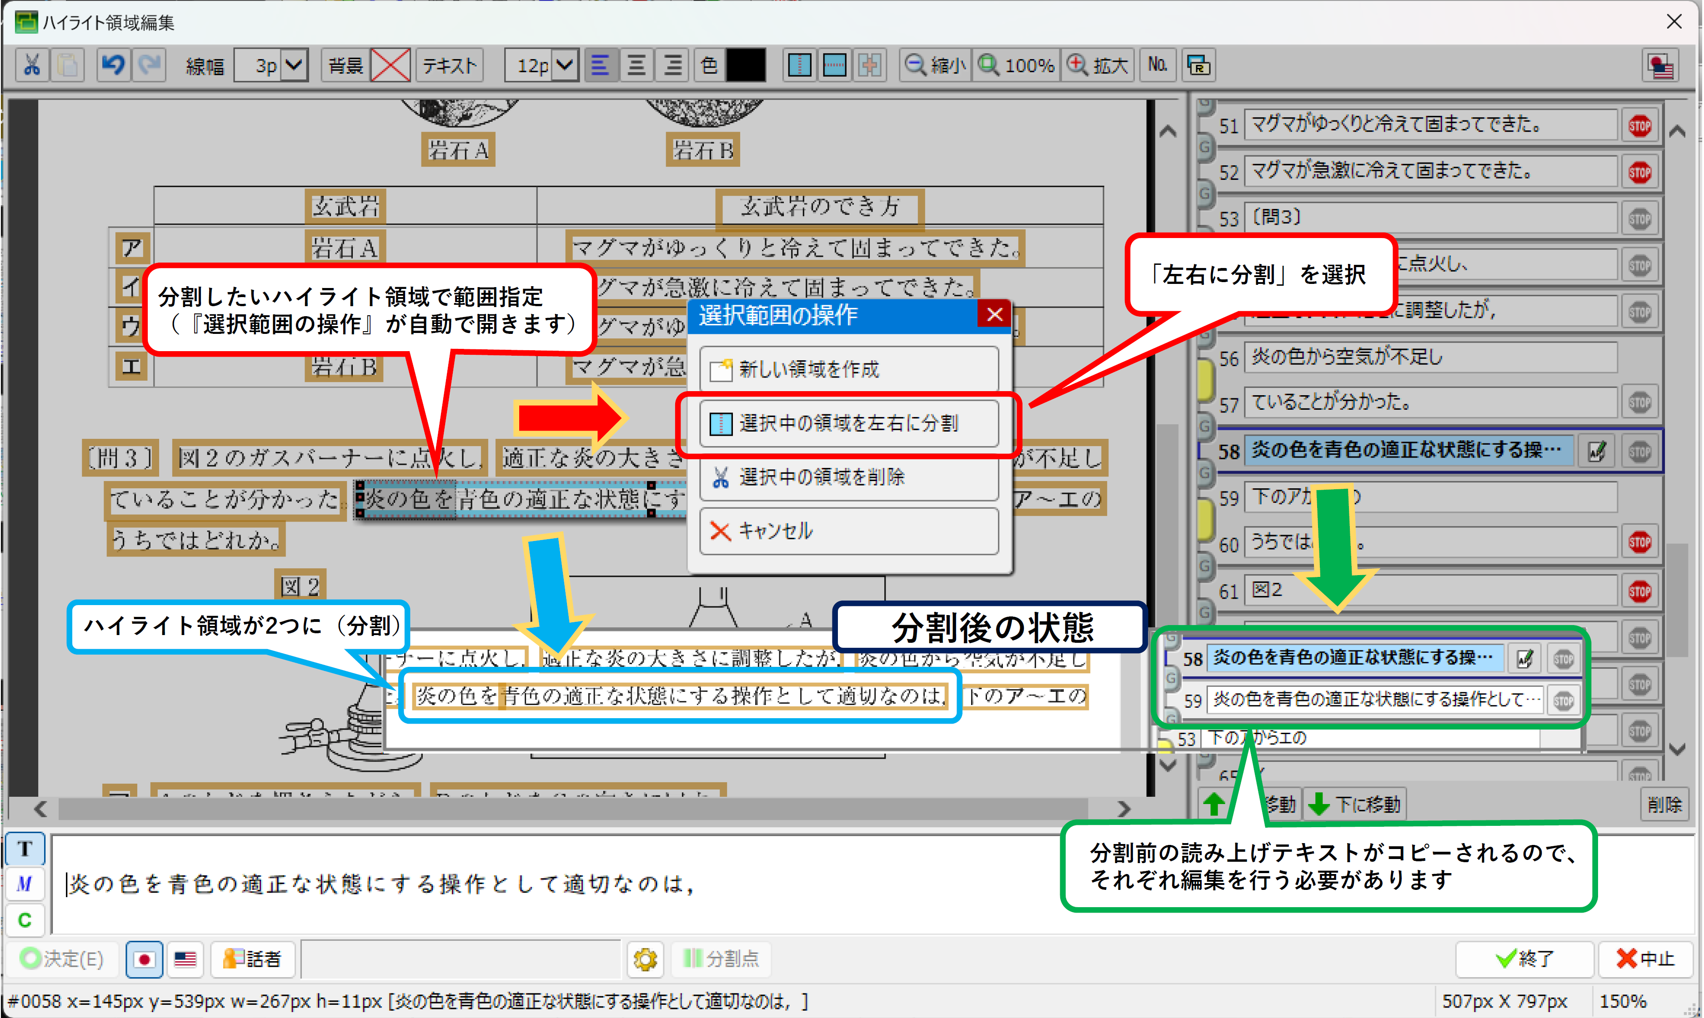Click the G group marker between rows 51 and 52
This screenshot has width=1704, height=1018.
pyautogui.click(x=1206, y=147)
